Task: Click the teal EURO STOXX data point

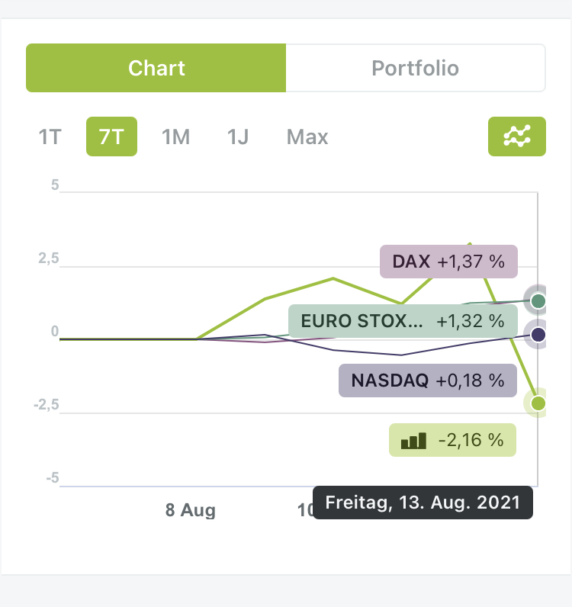Action: pos(538,301)
